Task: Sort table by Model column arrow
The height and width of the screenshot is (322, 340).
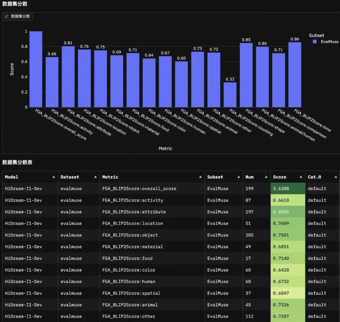Action: click(x=54, y=177)
